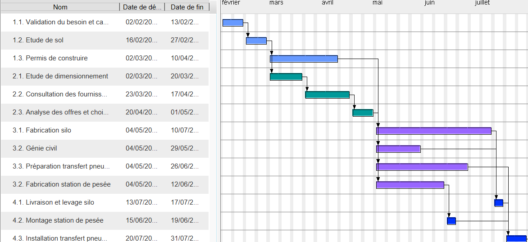528x242 pixels.
Task: Click end date 29/05 of Génie civil
Action: point(185,148)
